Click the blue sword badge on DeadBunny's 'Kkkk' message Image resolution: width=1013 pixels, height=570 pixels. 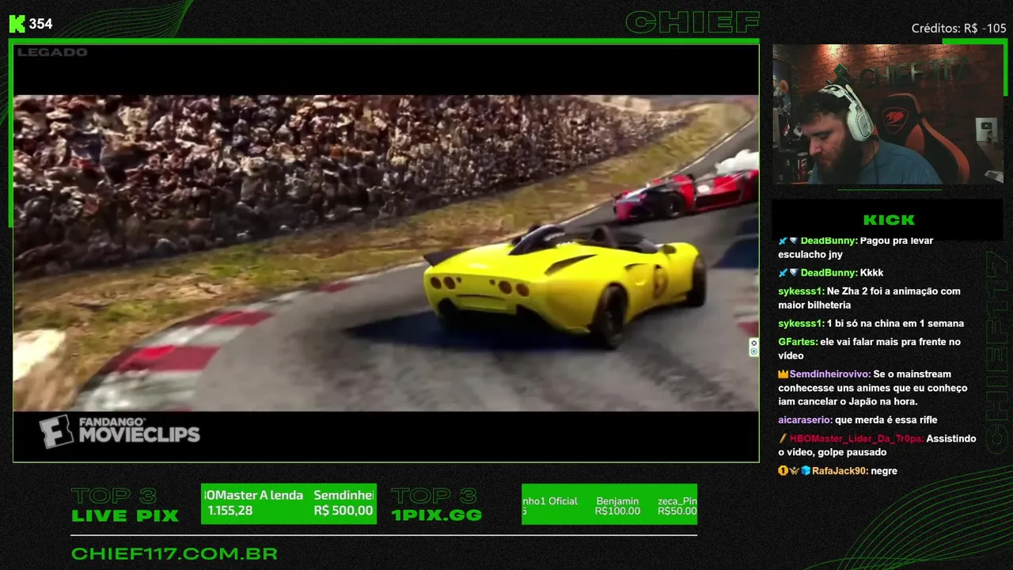pos(783,273)
